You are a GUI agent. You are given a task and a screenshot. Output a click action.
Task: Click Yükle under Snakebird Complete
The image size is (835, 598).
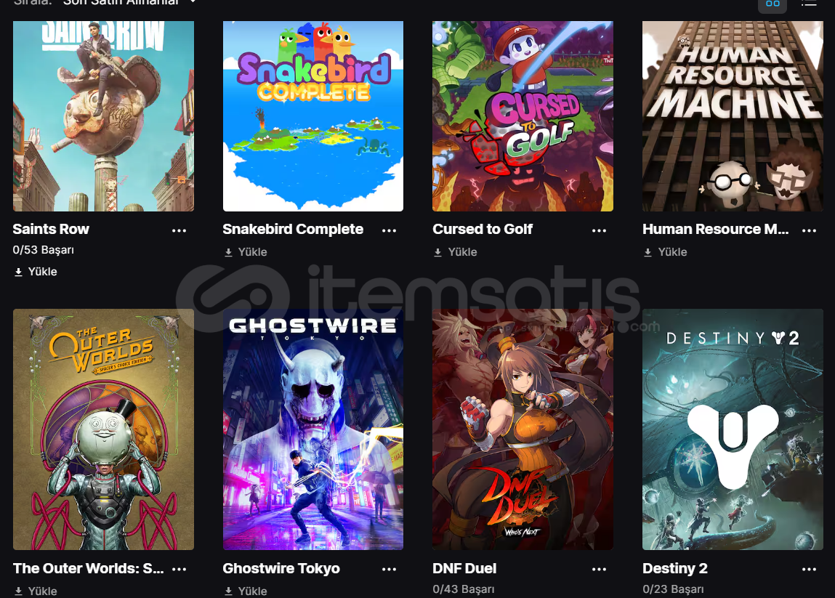[246, 252]
